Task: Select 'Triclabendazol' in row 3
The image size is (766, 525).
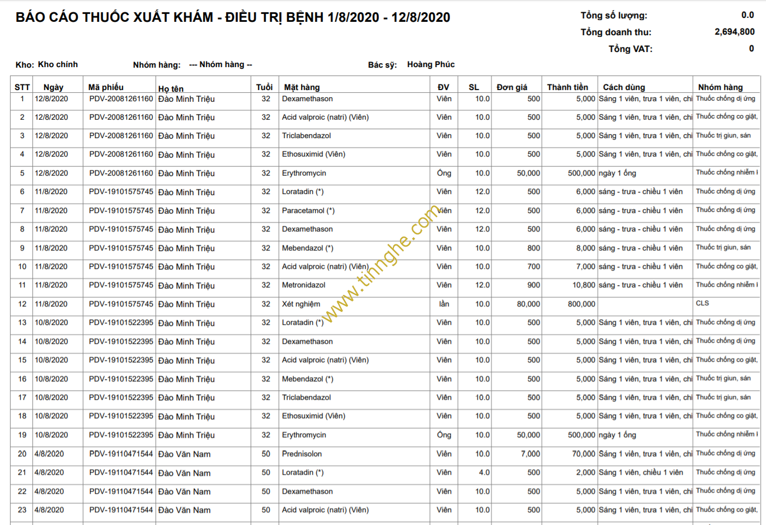Action: click(x=306, y=136)
